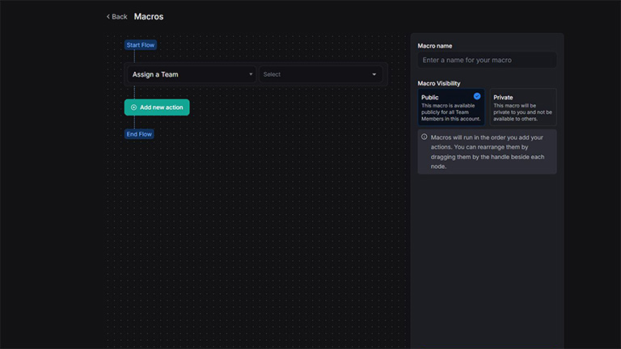This screenshot has height=349, width=621.
Task: Select Private macro visibility
Action: (x=522, y=107)
